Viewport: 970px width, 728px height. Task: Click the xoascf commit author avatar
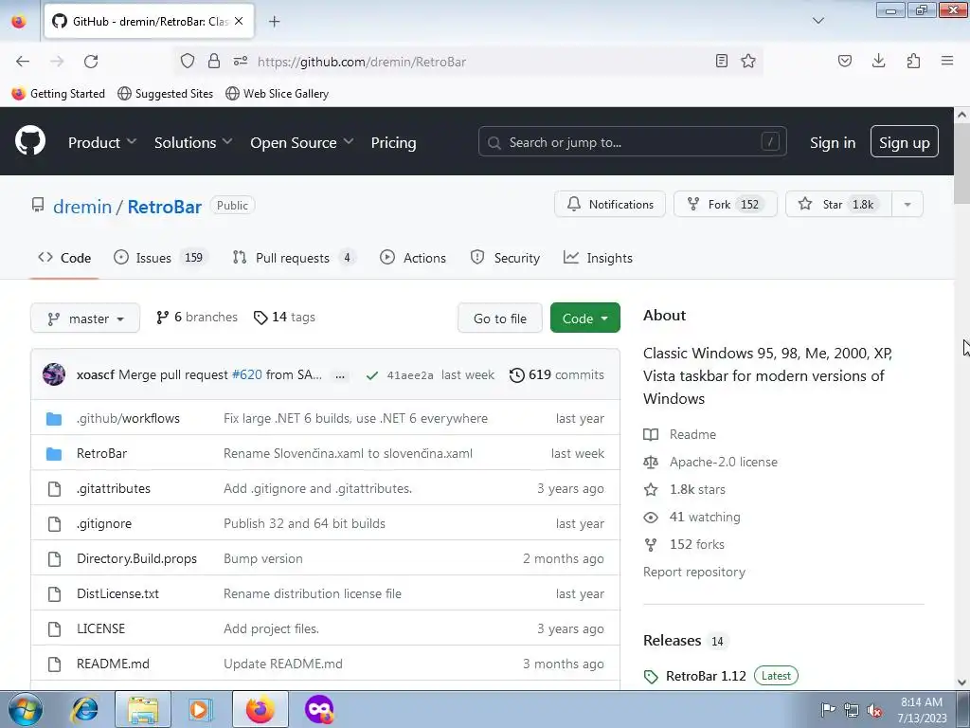point(54,374)
